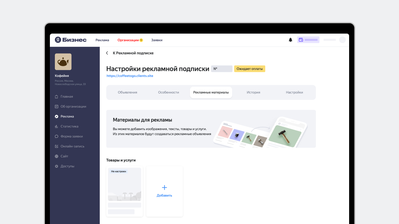Click the Форма заявки speech bubble icon
The height and width of the screenshot is (224, 399).
pyautogui.click(x=57, y=136)
